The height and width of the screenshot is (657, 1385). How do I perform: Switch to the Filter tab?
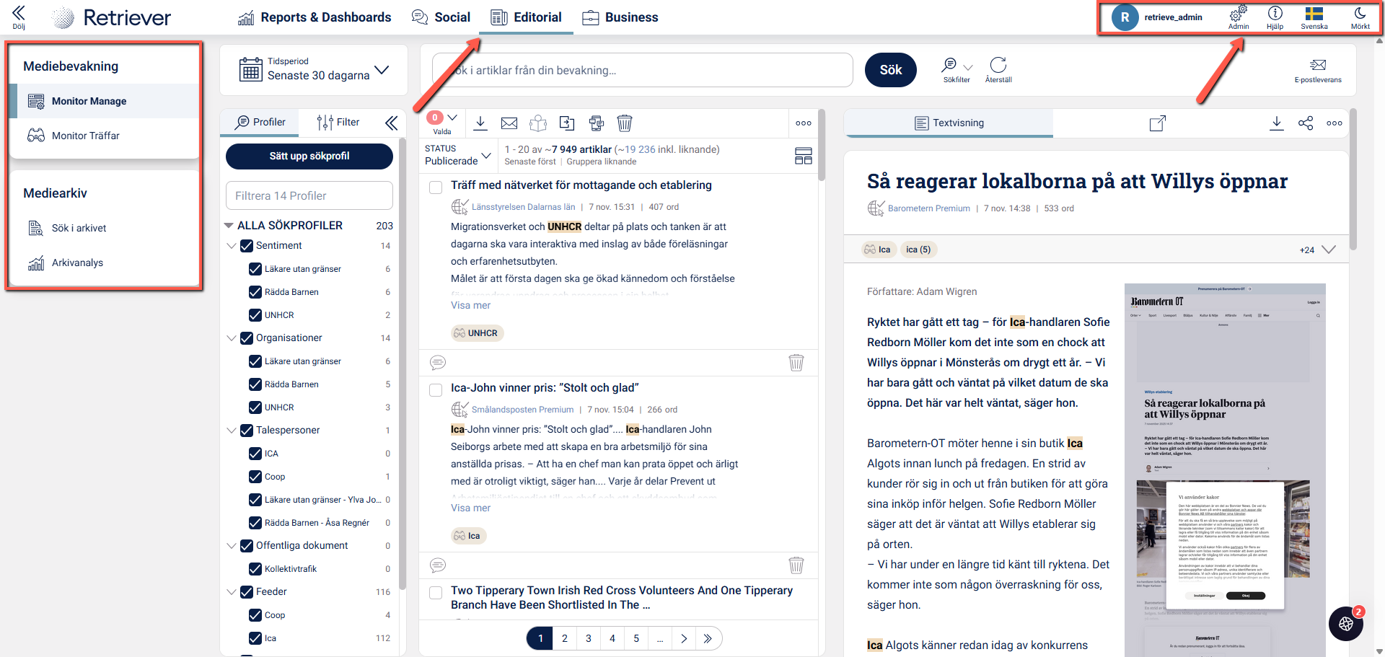click(x=338, y=123)
